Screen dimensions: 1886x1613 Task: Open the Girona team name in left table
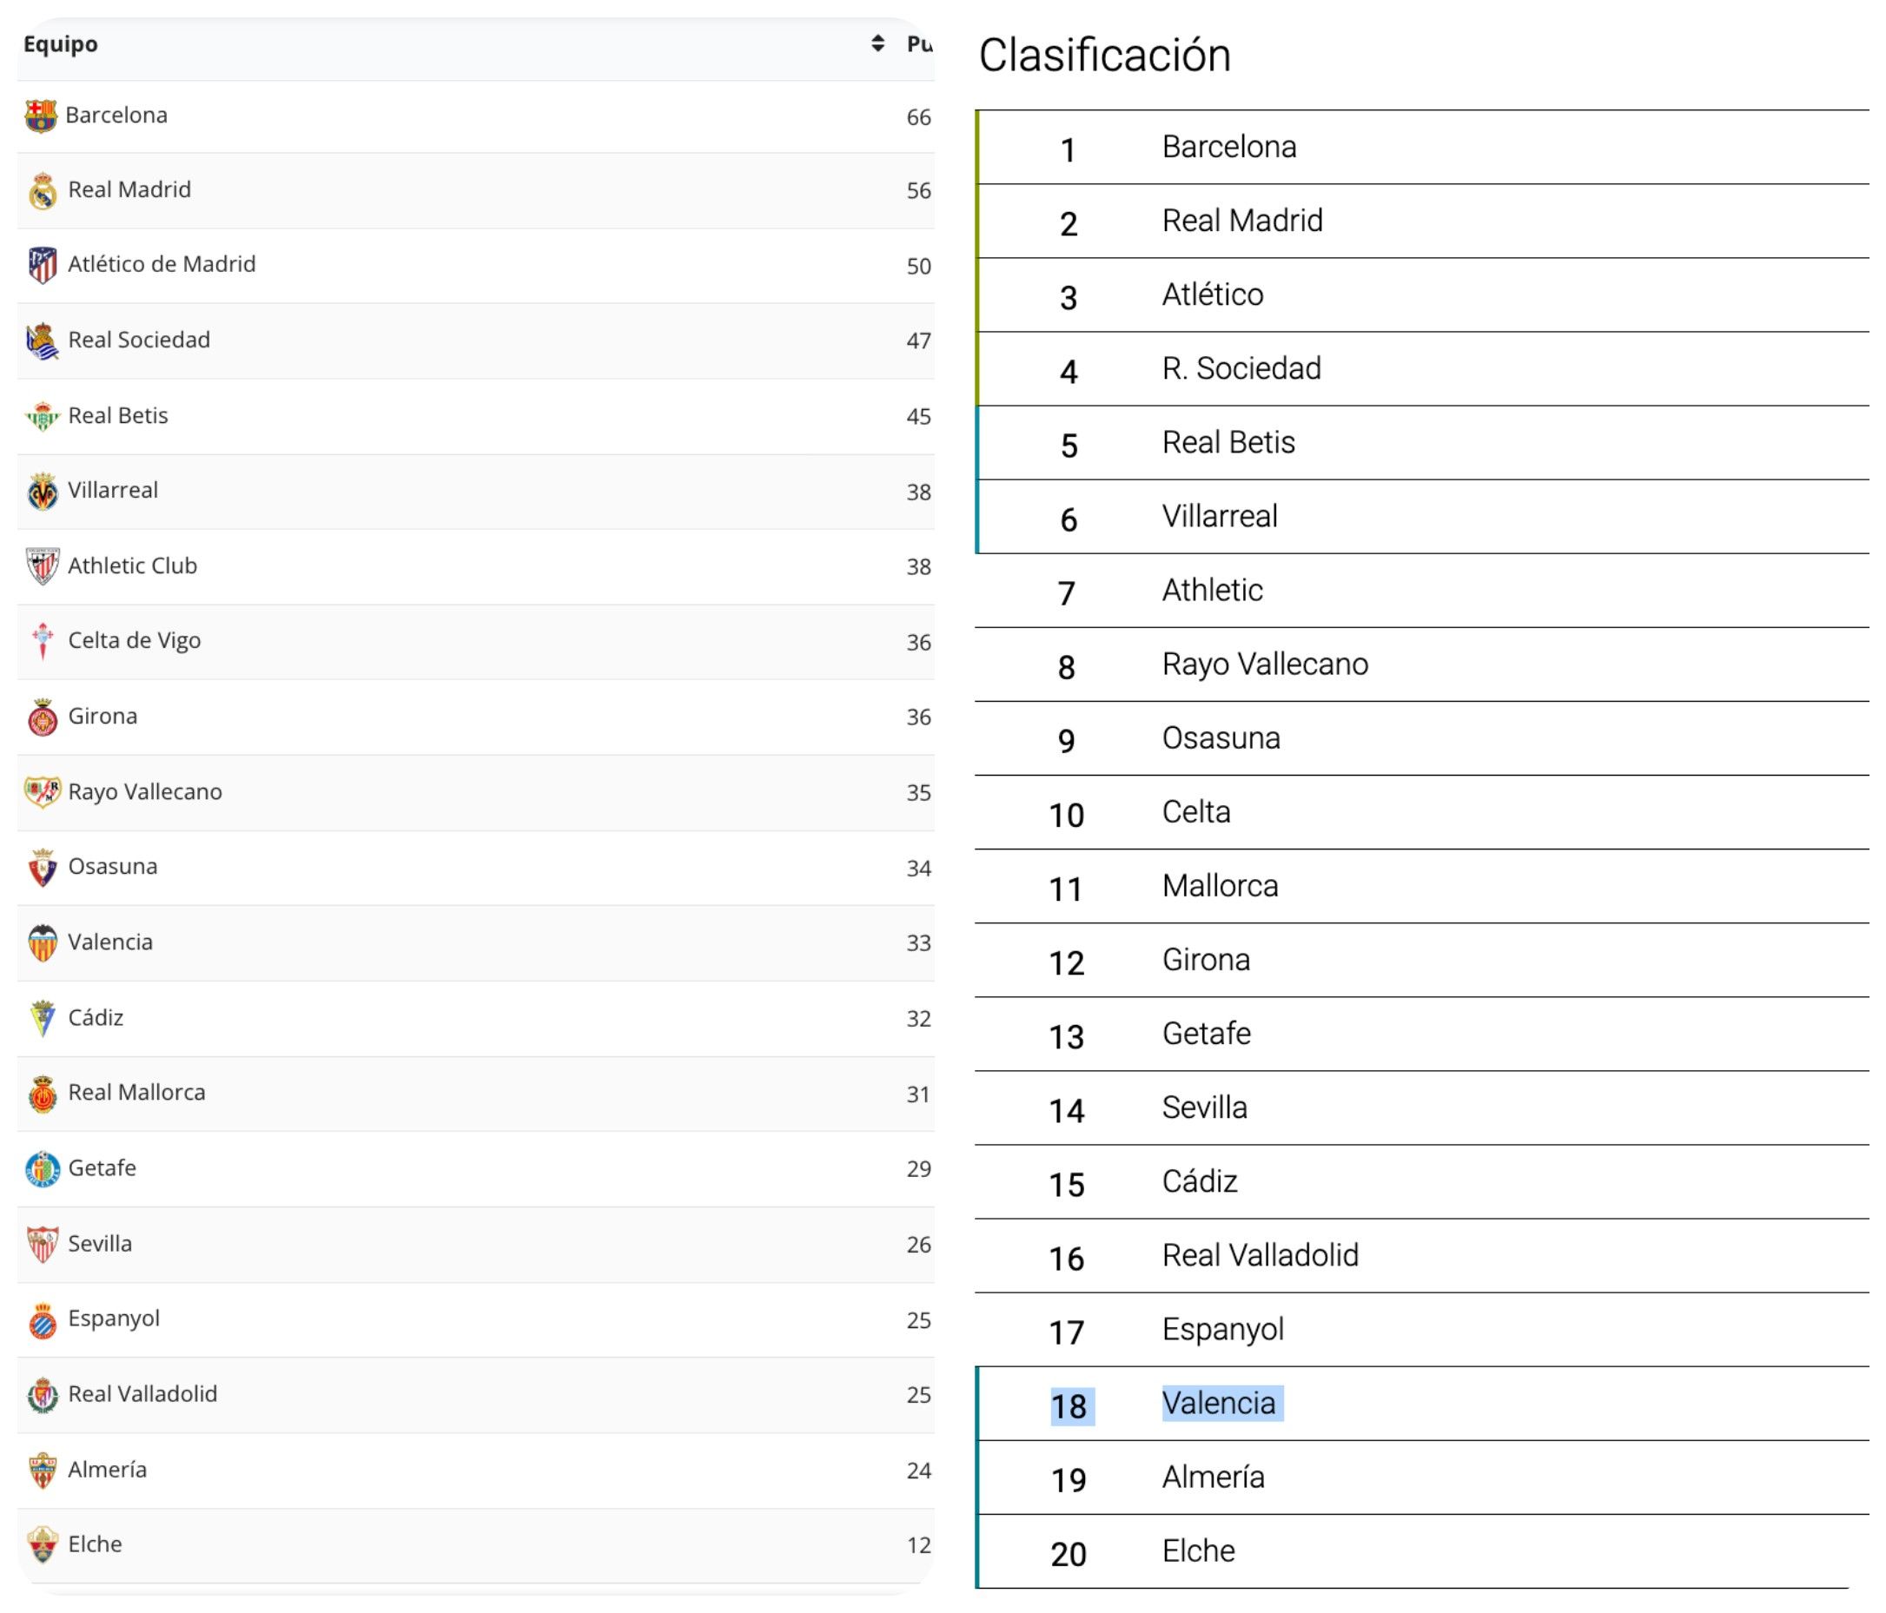(103, 717)
